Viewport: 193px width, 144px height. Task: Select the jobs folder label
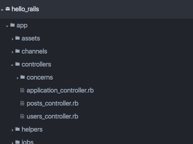tap(27, 142)
